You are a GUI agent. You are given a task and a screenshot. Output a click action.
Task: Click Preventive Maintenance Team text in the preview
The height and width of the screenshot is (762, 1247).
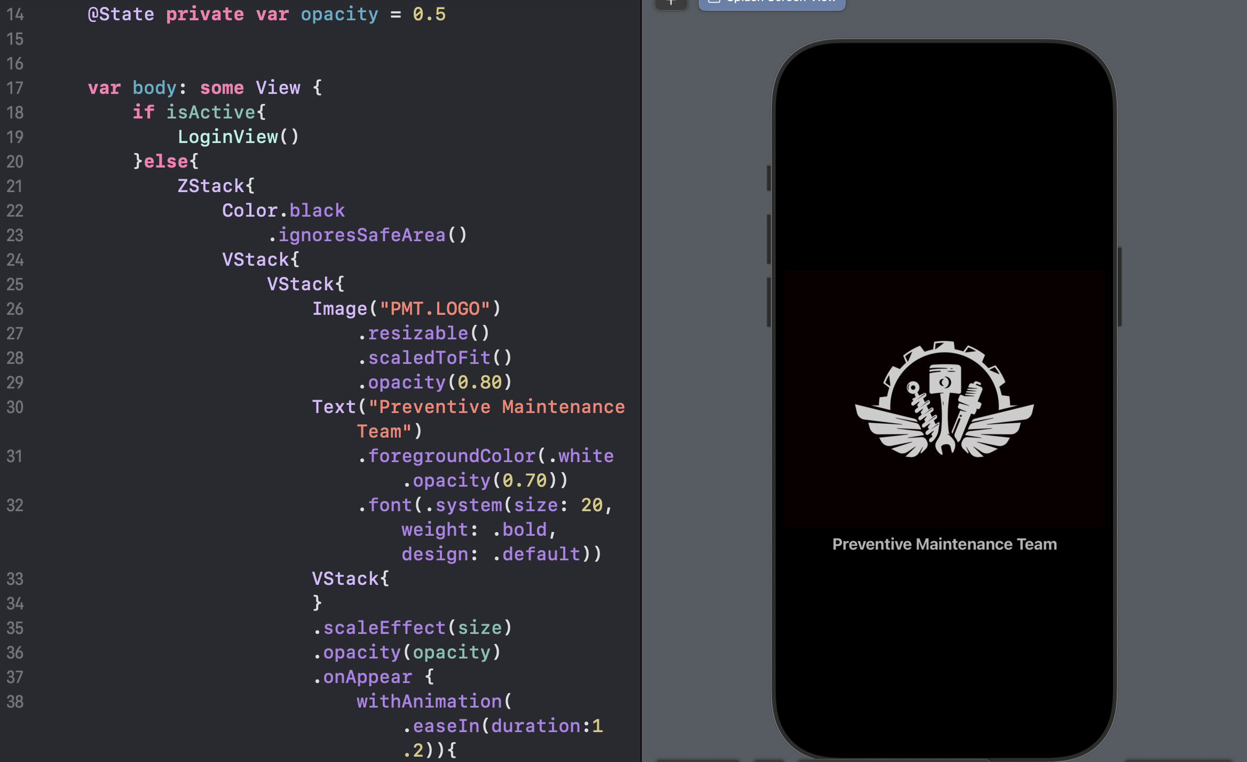pyautogui.click(x=944, y=544)
